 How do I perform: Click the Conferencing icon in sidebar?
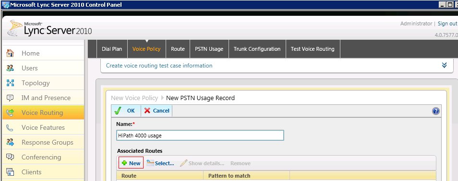pos(10,158)
